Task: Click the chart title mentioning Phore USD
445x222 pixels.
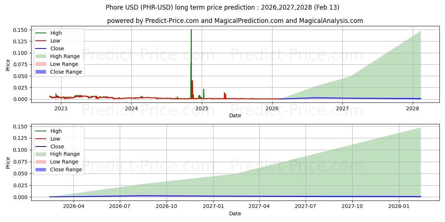Action: pyautogui.click(x=222, y=7)
